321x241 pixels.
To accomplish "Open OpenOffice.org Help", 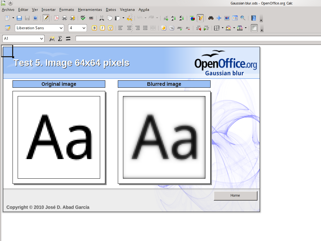I will tap(254, 18).
